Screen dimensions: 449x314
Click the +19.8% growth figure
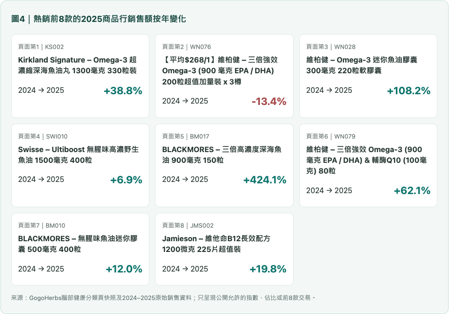tap(268, 269)
